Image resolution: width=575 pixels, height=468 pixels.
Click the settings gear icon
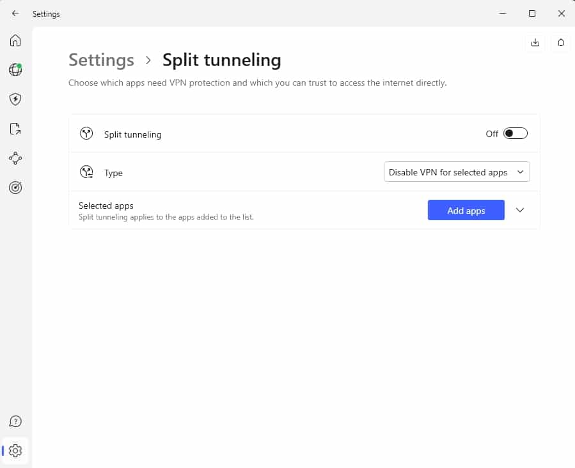pyautogui.click(x=15, y=451)
